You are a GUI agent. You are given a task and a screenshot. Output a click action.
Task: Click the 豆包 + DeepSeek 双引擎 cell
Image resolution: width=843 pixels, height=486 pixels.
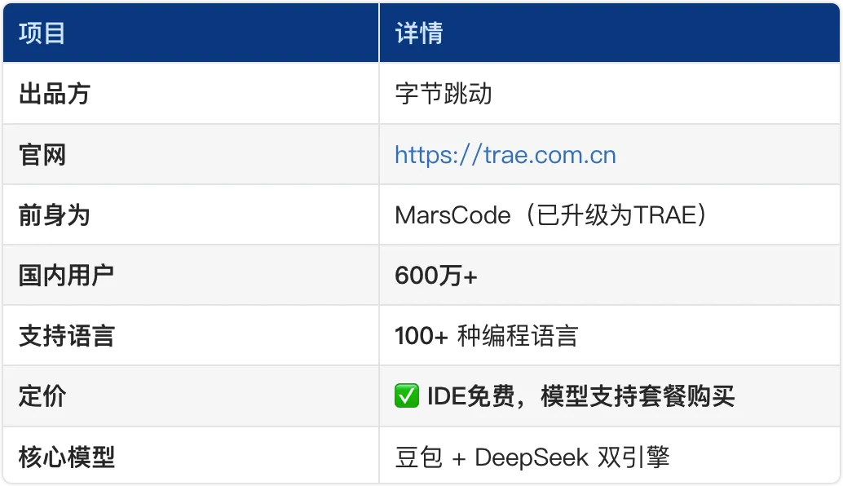click(532, 457)
